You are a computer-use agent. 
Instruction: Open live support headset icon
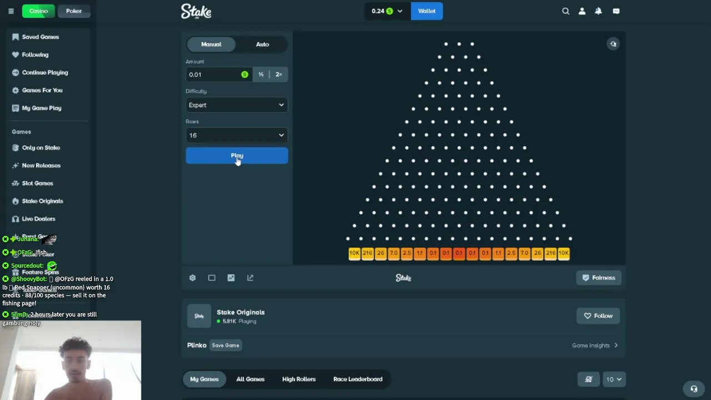[694, 389]
